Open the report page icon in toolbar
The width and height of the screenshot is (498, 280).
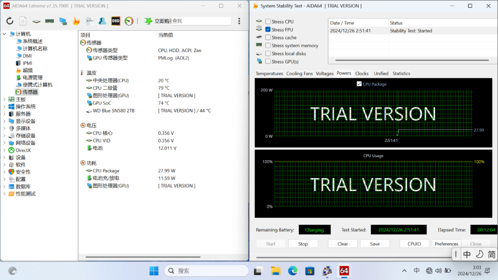click(23, 21)
